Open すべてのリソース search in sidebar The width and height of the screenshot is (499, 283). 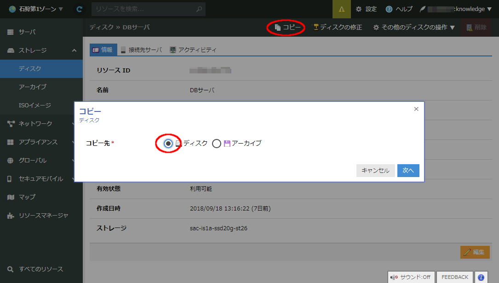(40, 269)
